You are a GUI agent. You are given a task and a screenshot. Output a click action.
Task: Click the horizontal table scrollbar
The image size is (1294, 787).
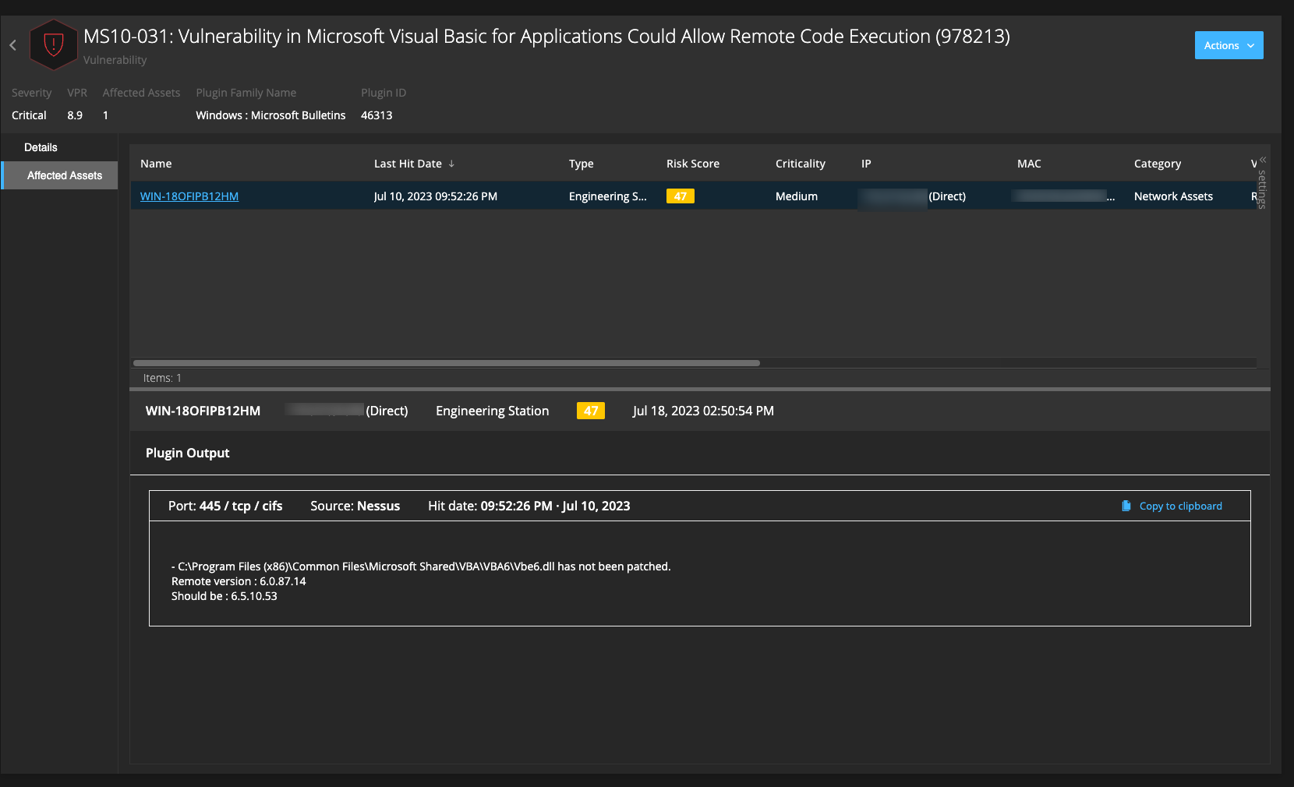point(446,363)
